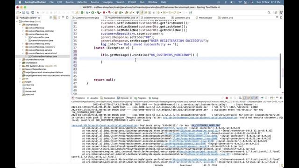
Task: Collapse the src/main/java folder
Action: 20,25
